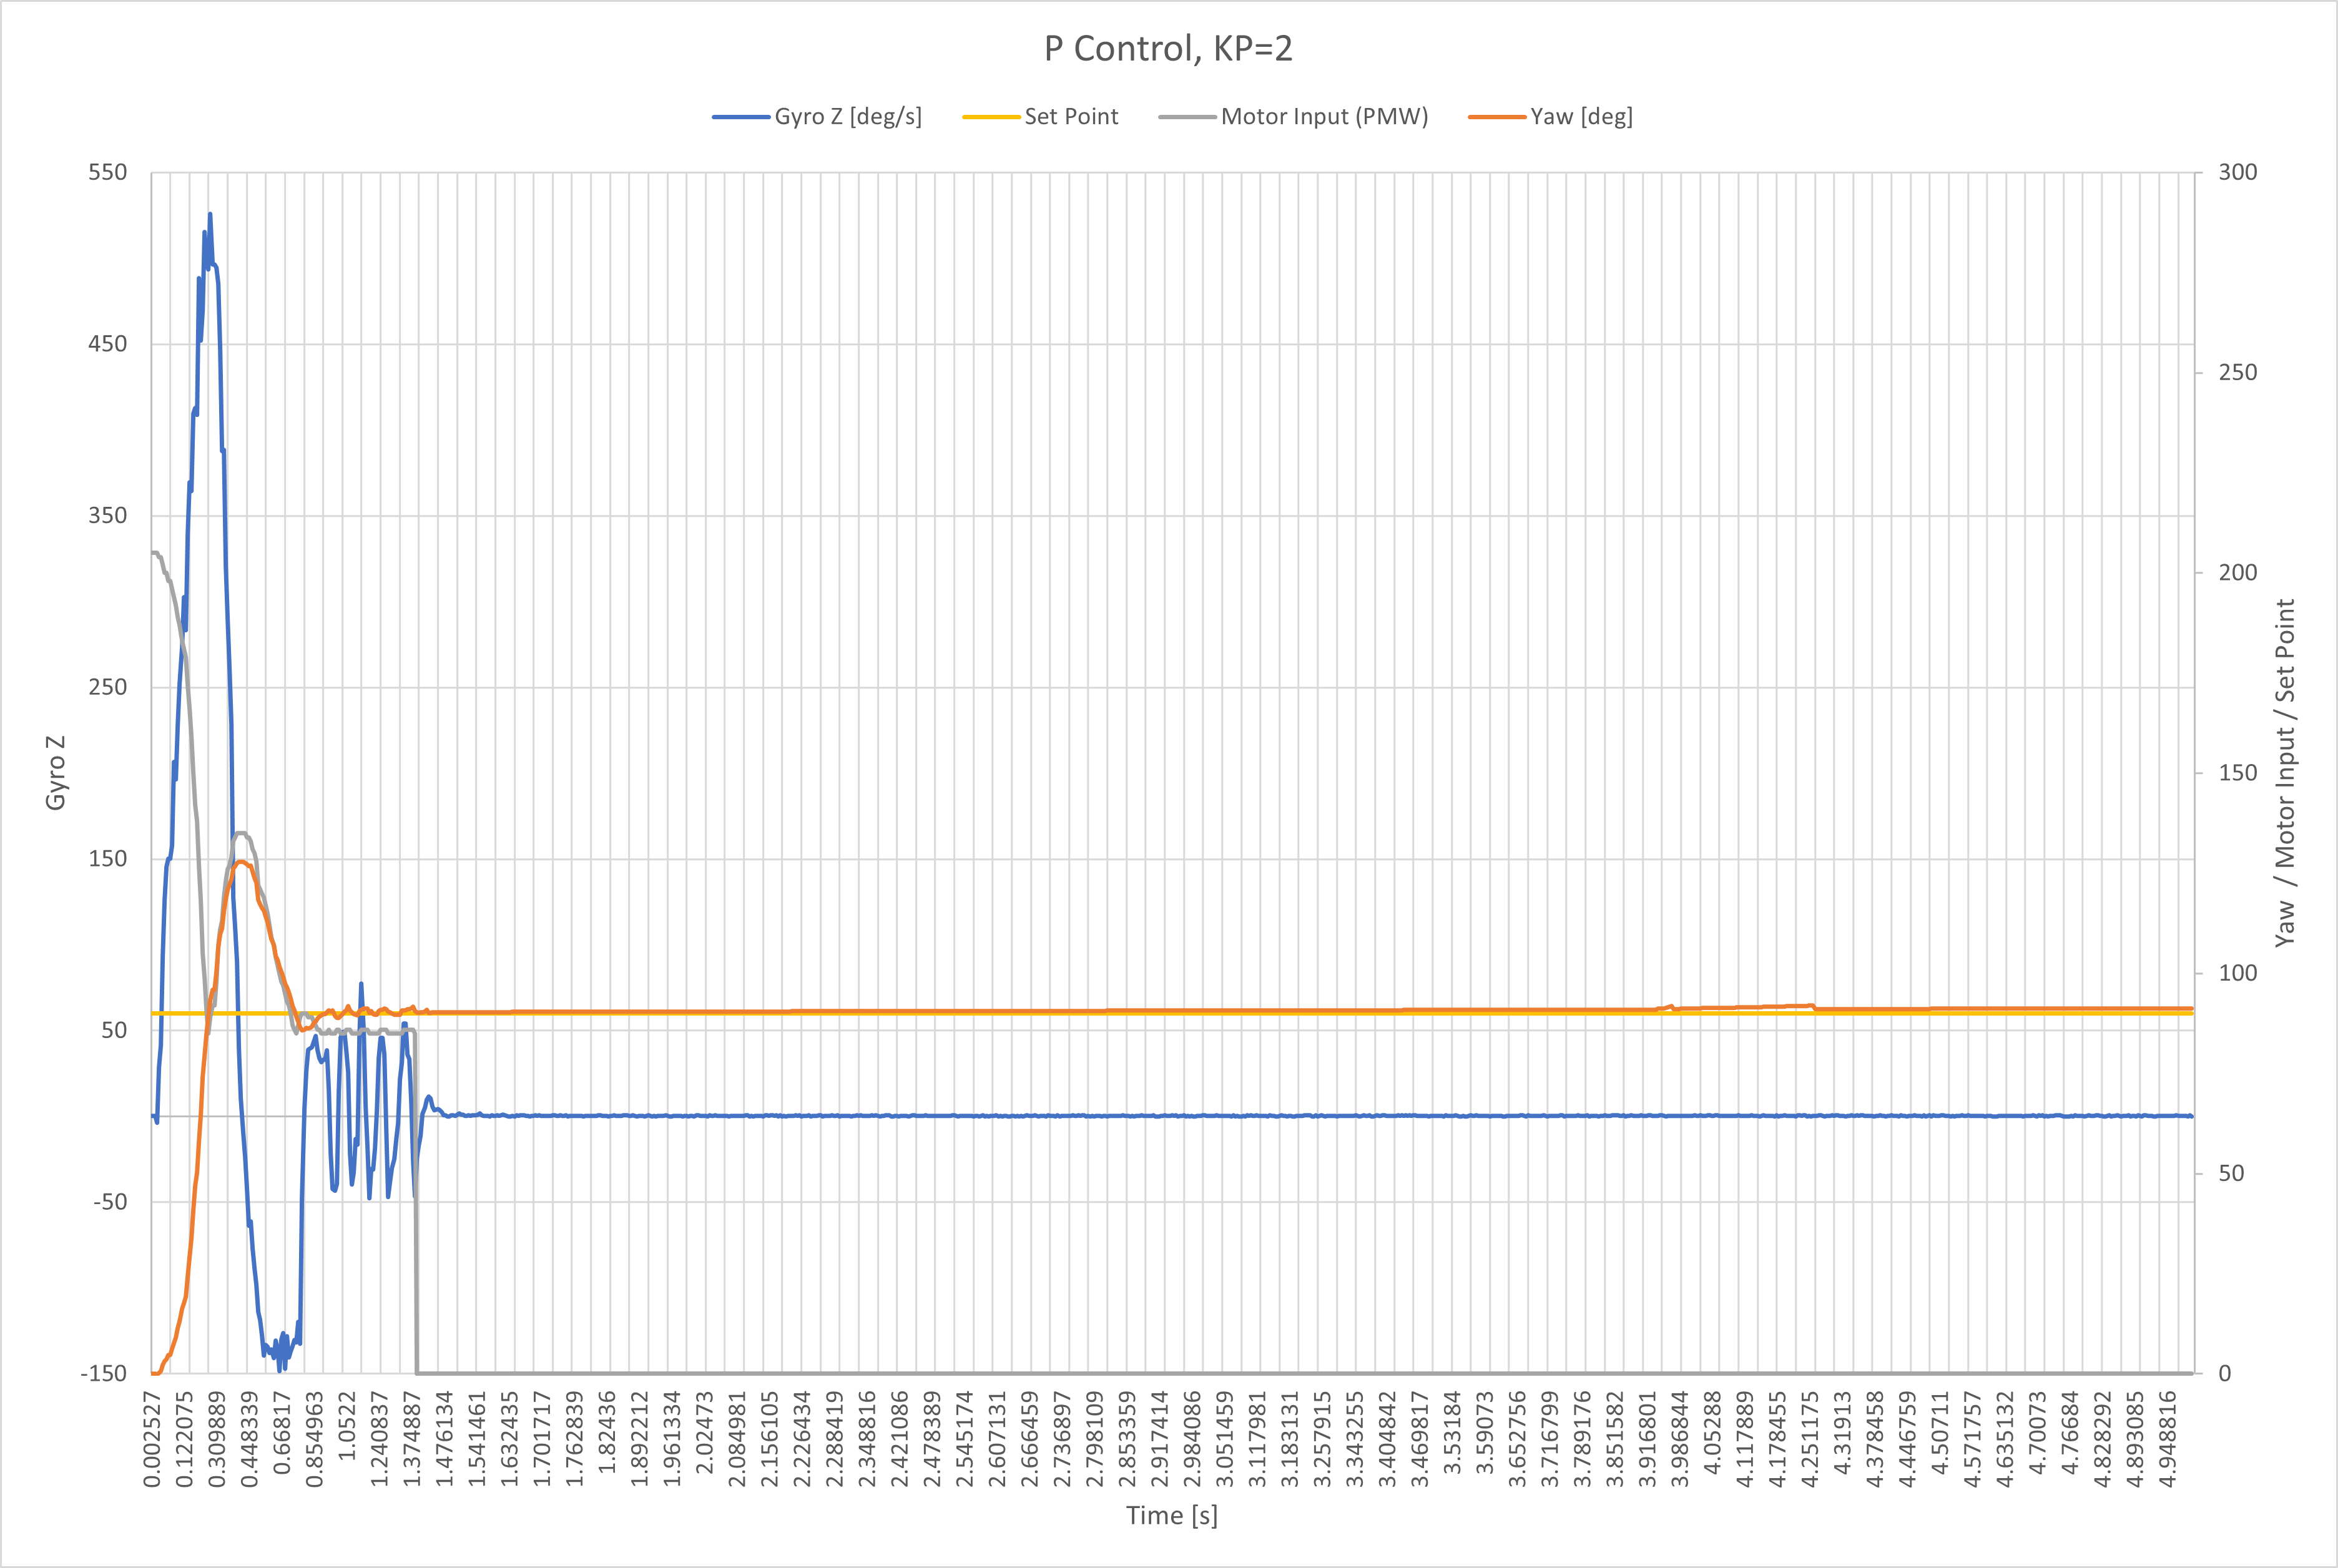This screenshot has height=1568, width=2338.
Task: Click the time label 1.240837
Action: pyautogui.click(x=379, y=1438)
